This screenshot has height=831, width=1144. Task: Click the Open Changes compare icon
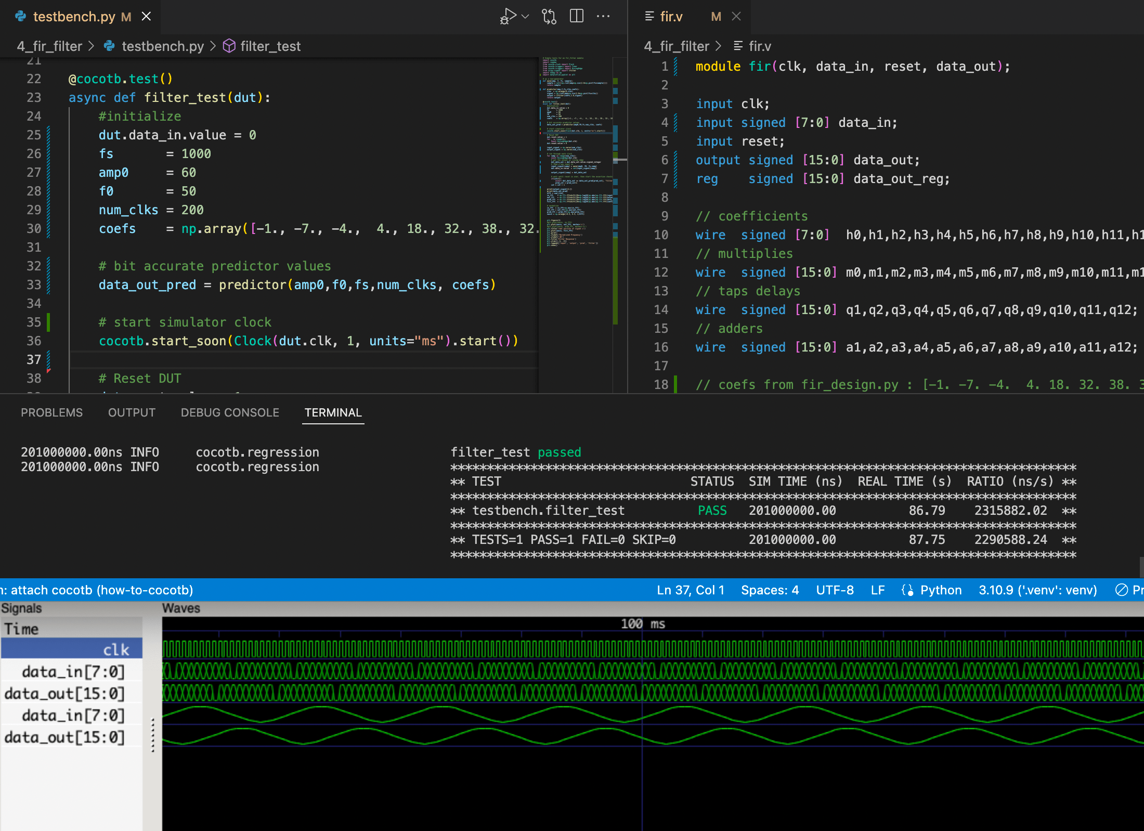pos(549,16)
